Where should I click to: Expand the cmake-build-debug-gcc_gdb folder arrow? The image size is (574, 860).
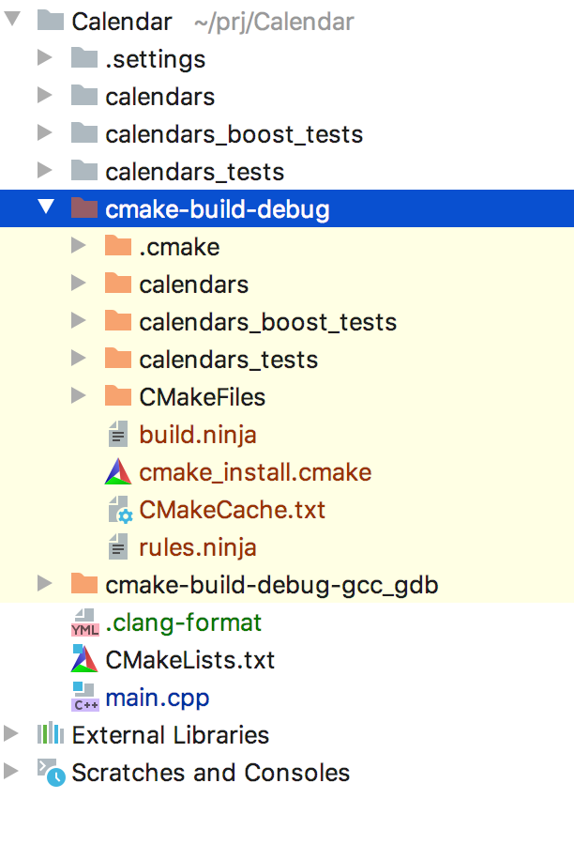(44, 584)
